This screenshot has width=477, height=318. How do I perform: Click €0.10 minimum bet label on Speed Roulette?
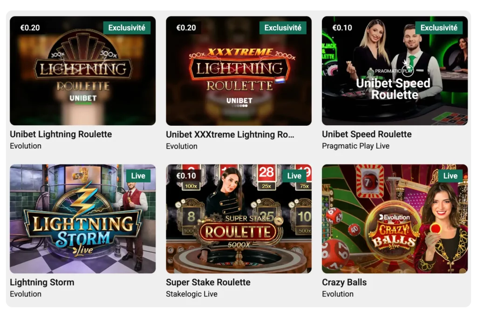click(x=342, y=27)
